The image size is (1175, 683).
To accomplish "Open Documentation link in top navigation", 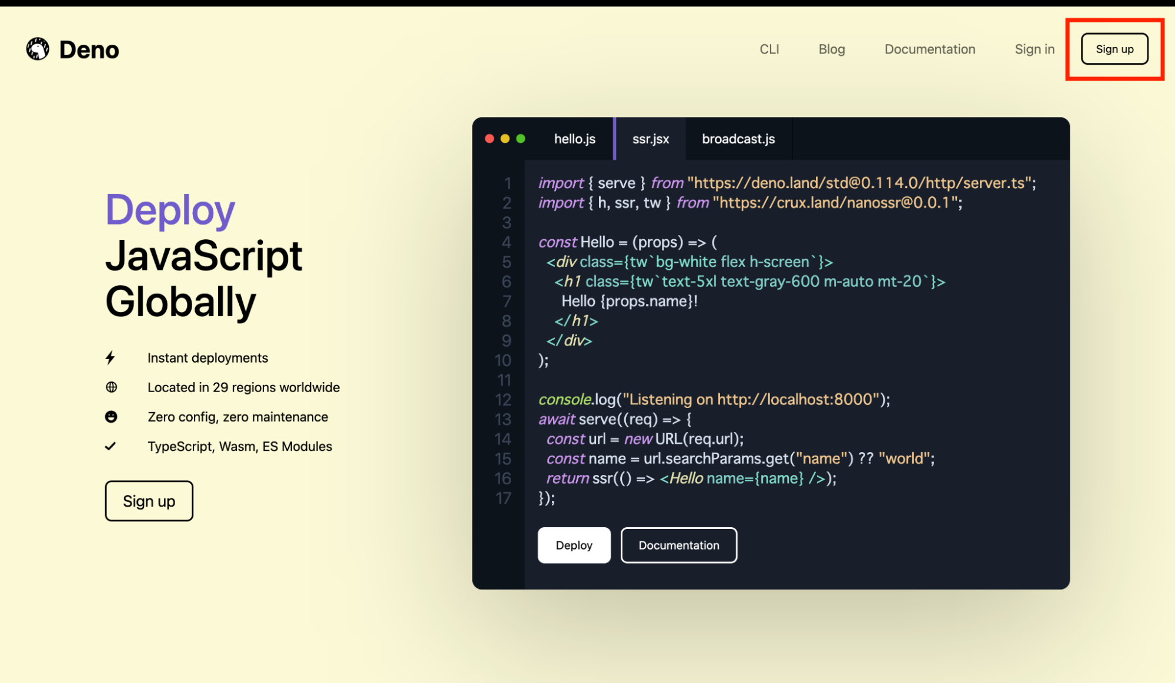I will 929,49.
